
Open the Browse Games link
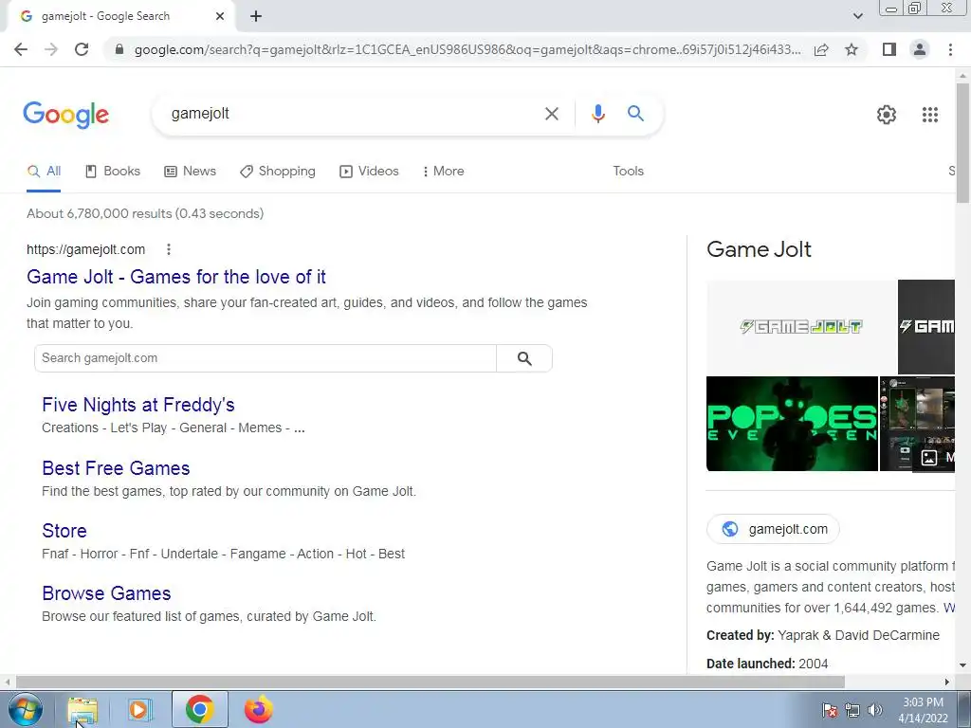coord(106,593)
